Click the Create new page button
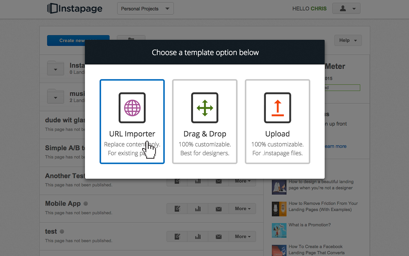The height and width of the screenshot is (256, 409). (x=78, y=40)
